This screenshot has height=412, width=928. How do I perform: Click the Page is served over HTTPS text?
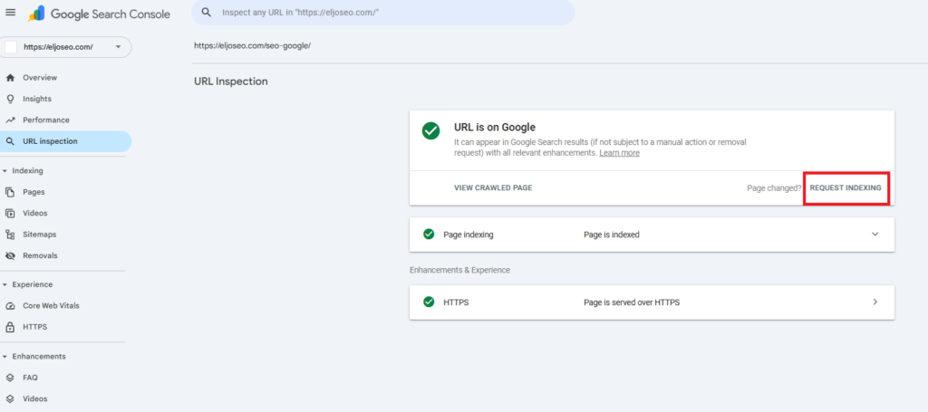632,302
